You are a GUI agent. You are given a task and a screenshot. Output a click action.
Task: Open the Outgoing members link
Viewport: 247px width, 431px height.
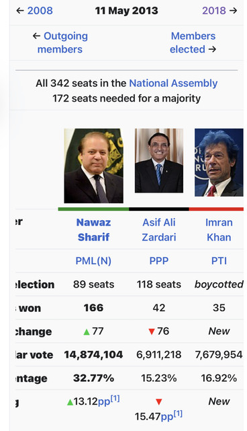point(62,42)
